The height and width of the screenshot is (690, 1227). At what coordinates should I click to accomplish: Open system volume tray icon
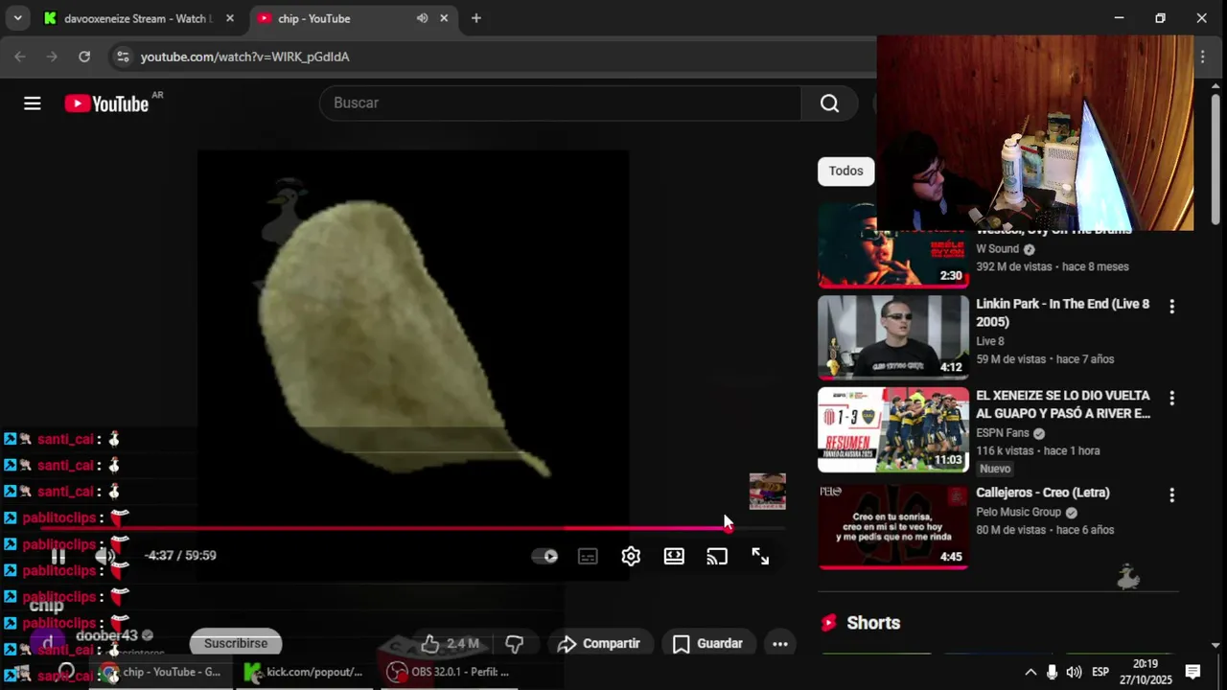pyautogui.click(x=1074, y=672)
